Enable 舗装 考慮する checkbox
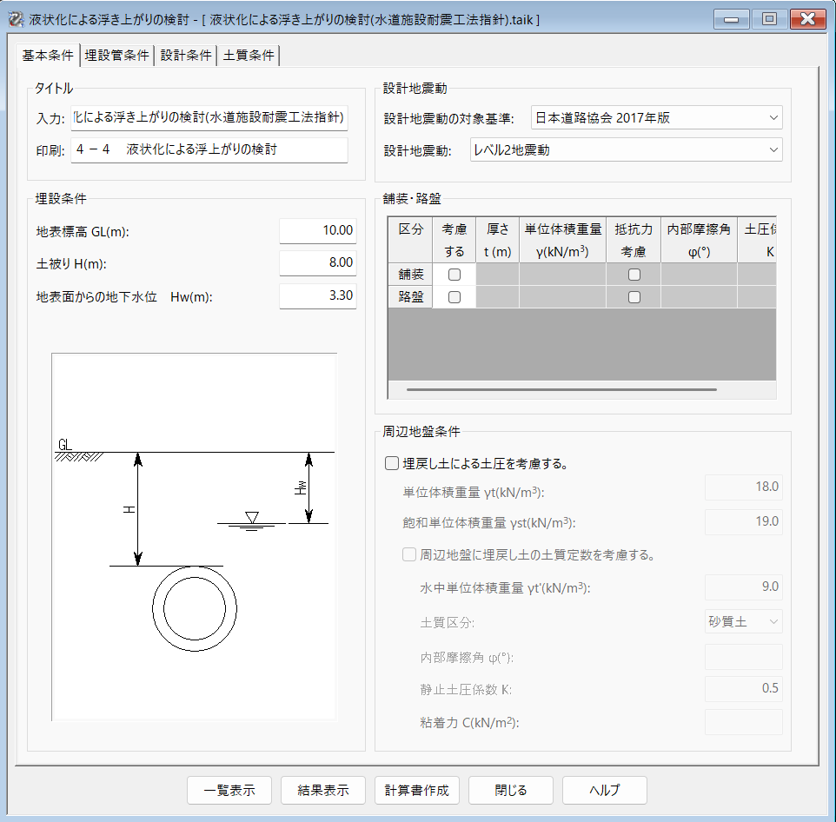The image size is (836, 822). click(x=454, y=275)
